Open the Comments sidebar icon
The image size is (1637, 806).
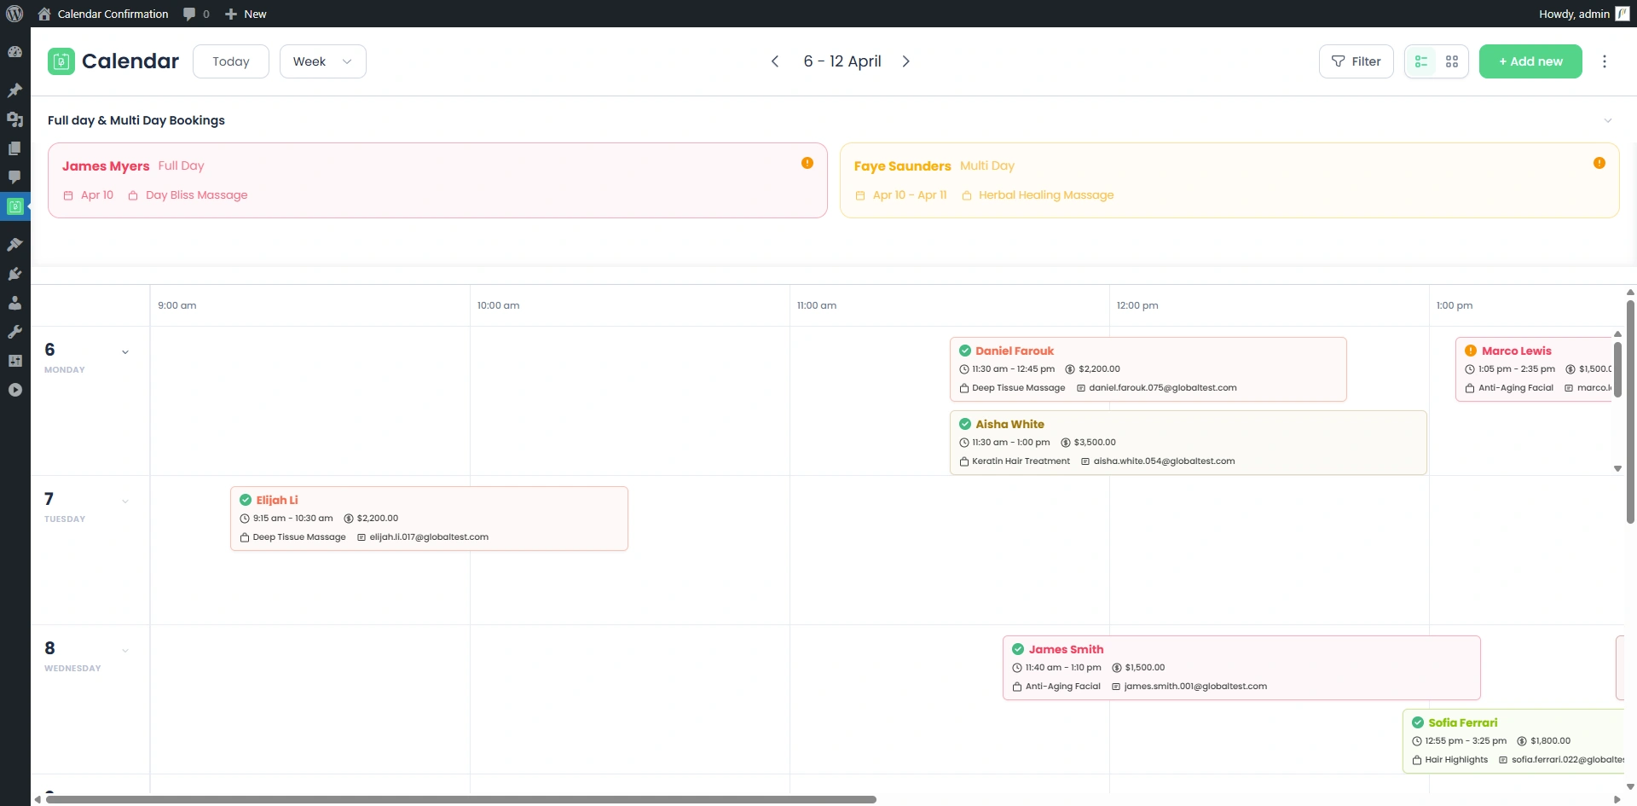click(x=14, y=177)
